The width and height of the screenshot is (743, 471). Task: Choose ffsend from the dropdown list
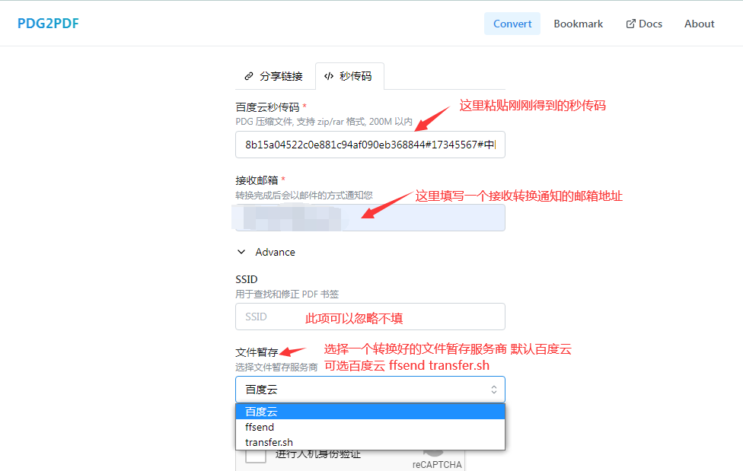[x=370, y=427]
